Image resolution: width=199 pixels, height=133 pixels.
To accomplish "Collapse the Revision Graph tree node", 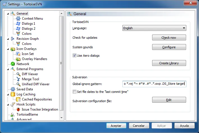I will point(8,39).
